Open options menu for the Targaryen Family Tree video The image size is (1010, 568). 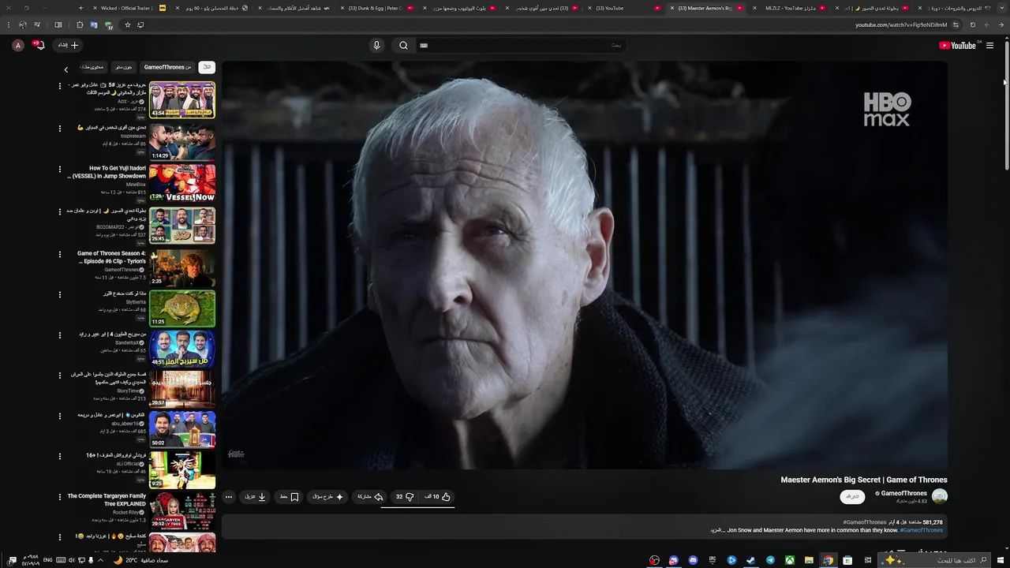(x=60, y=497)
